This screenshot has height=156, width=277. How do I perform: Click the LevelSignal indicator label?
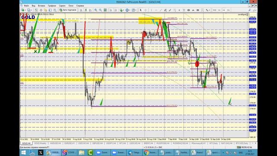tap(243, 14)
